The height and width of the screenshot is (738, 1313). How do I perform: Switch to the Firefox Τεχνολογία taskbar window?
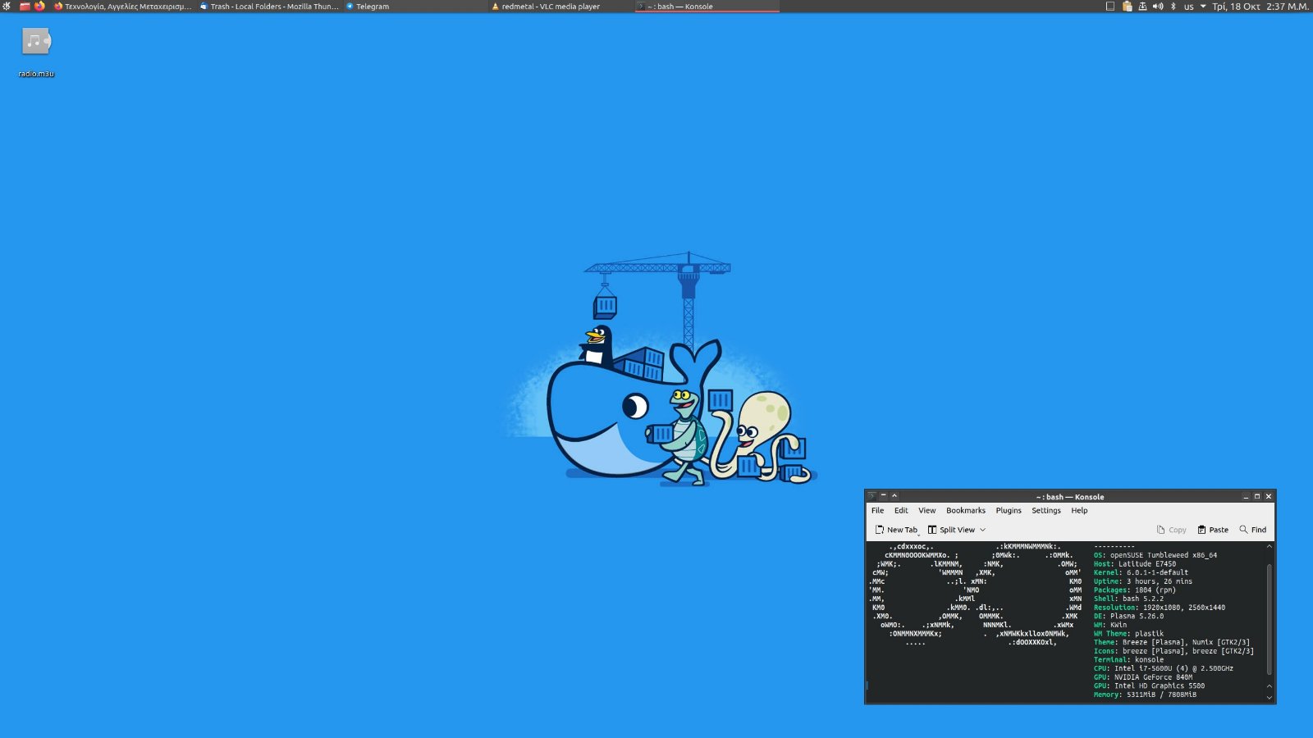tap(122, 6)
